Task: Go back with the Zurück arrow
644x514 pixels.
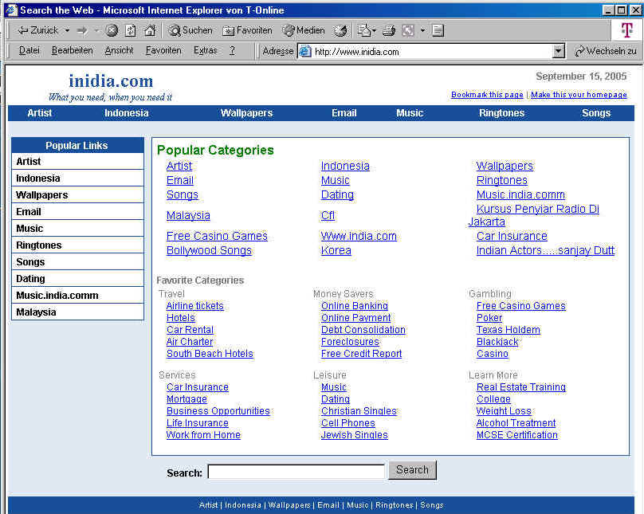Action: tap(38, 30)
